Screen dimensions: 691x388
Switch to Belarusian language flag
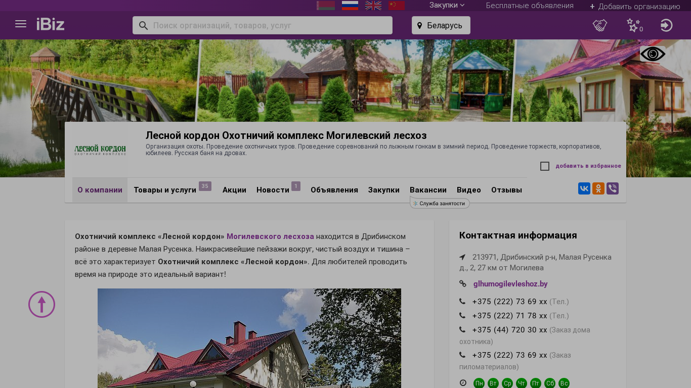click(x=326, y=6)
